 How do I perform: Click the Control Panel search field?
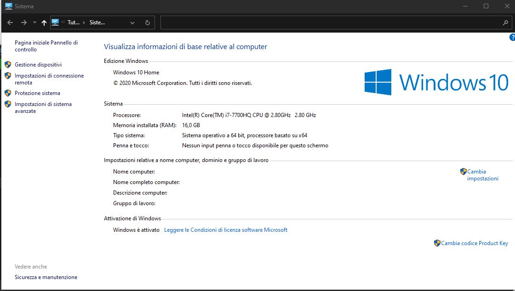pos(331,22)
